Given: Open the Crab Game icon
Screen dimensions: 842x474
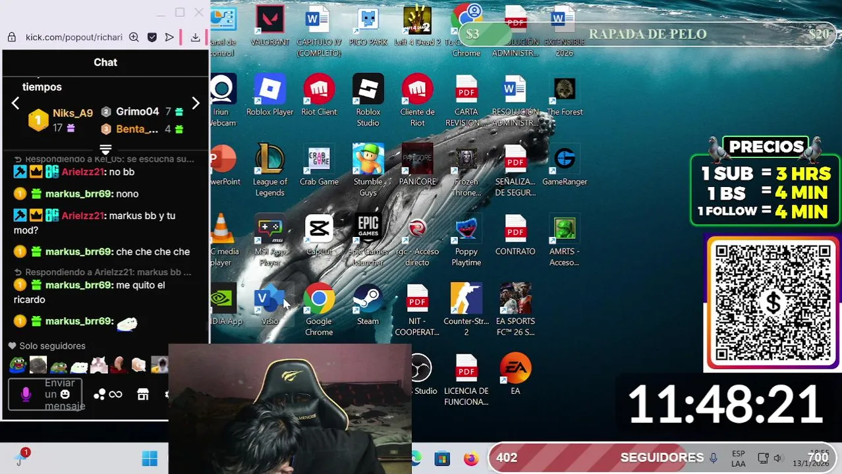Looking at the screenshot, I should 319,166.
